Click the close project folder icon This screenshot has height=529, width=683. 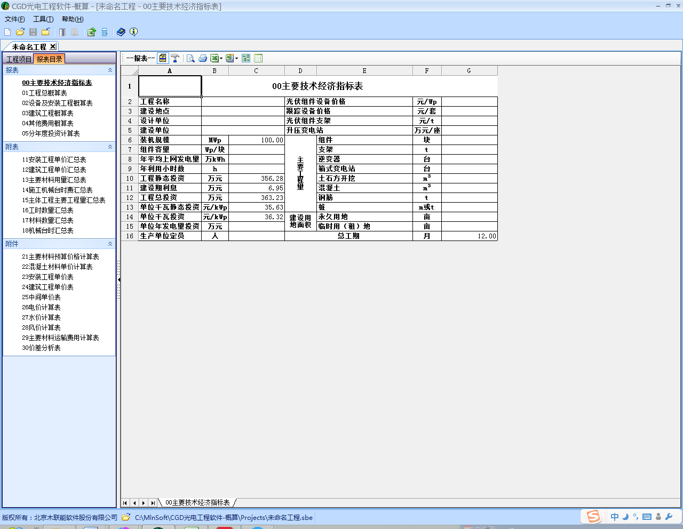pyautogui.click(x=46, y=32)
